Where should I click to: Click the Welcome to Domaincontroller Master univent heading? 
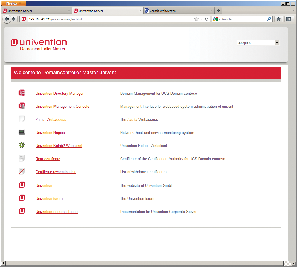[65, 73]
